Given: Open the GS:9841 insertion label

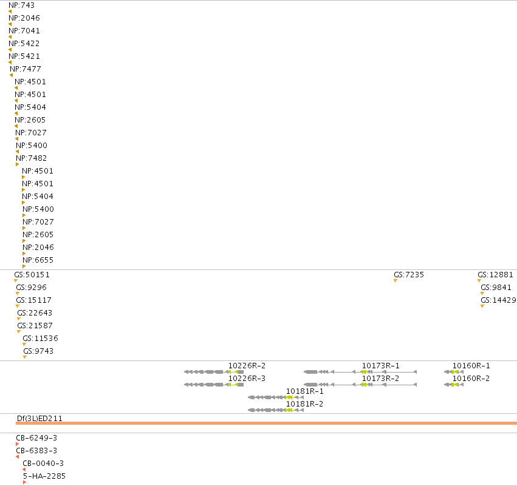Looking at the screenshot, I should pos(496,288).
